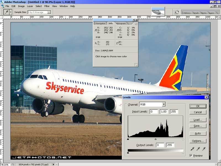Click Cancel in the Levels dialog
This screenshot has width=221, height=166.
[x=198, y=112]
